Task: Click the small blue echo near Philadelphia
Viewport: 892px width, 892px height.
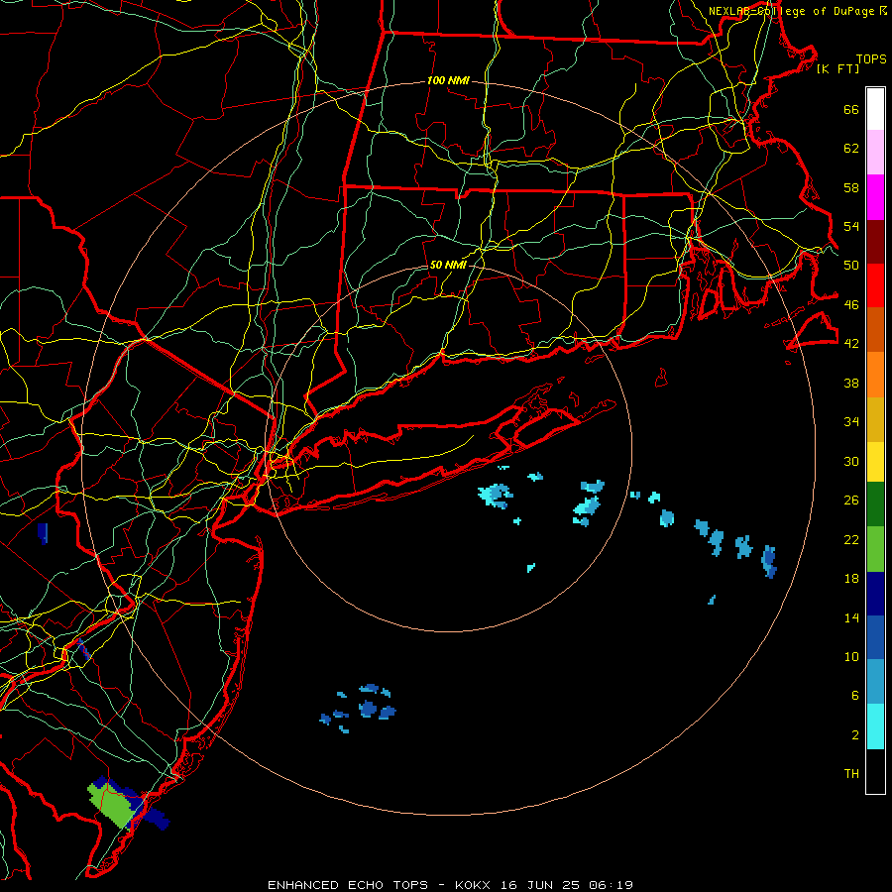Action: pyautogui.click(x=83, y=649)
